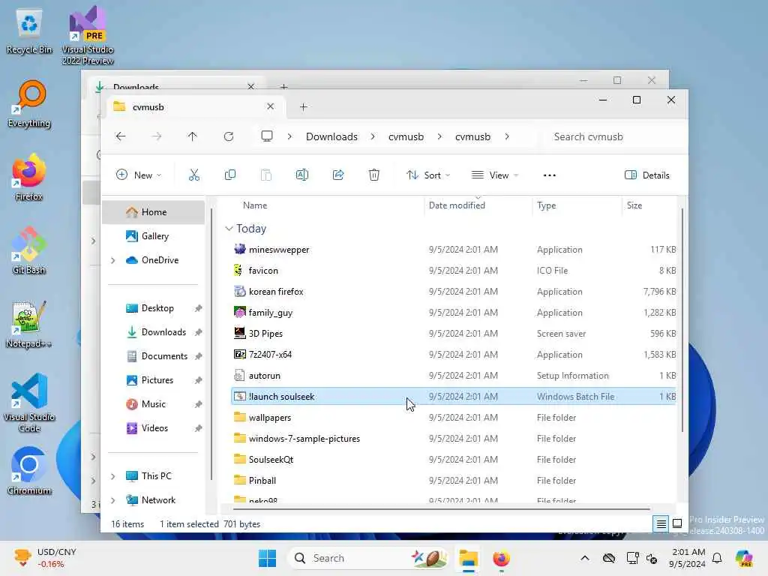Sort by the Name column header
768x576 pixels.
coord(255,205)
